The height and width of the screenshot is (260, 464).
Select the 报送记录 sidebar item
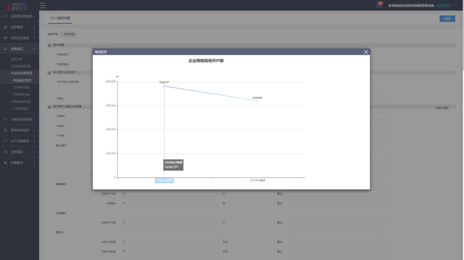17,59
